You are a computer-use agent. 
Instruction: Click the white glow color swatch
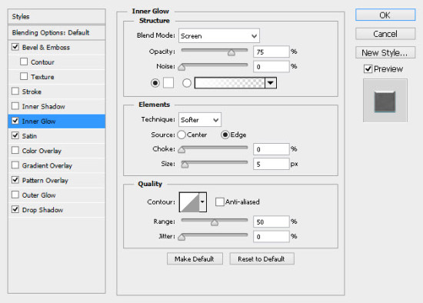168,83
